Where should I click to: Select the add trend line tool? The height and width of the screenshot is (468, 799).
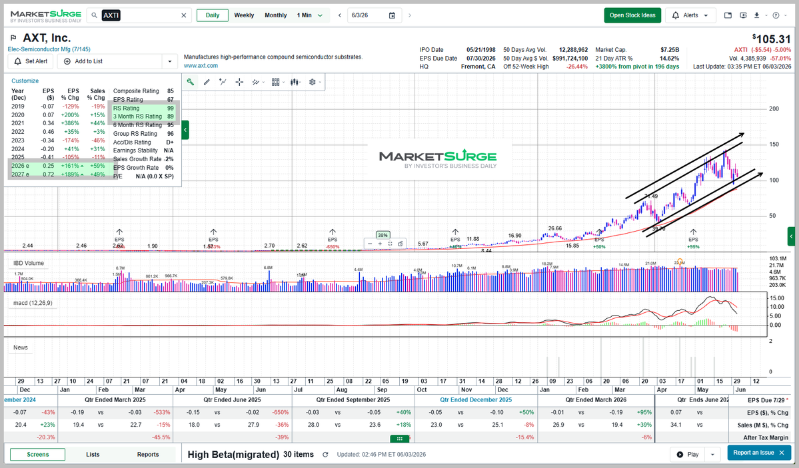click(x=223, y=82)
